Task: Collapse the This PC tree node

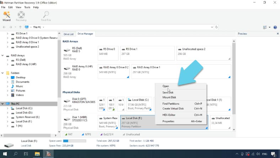Action: point(2,104)
